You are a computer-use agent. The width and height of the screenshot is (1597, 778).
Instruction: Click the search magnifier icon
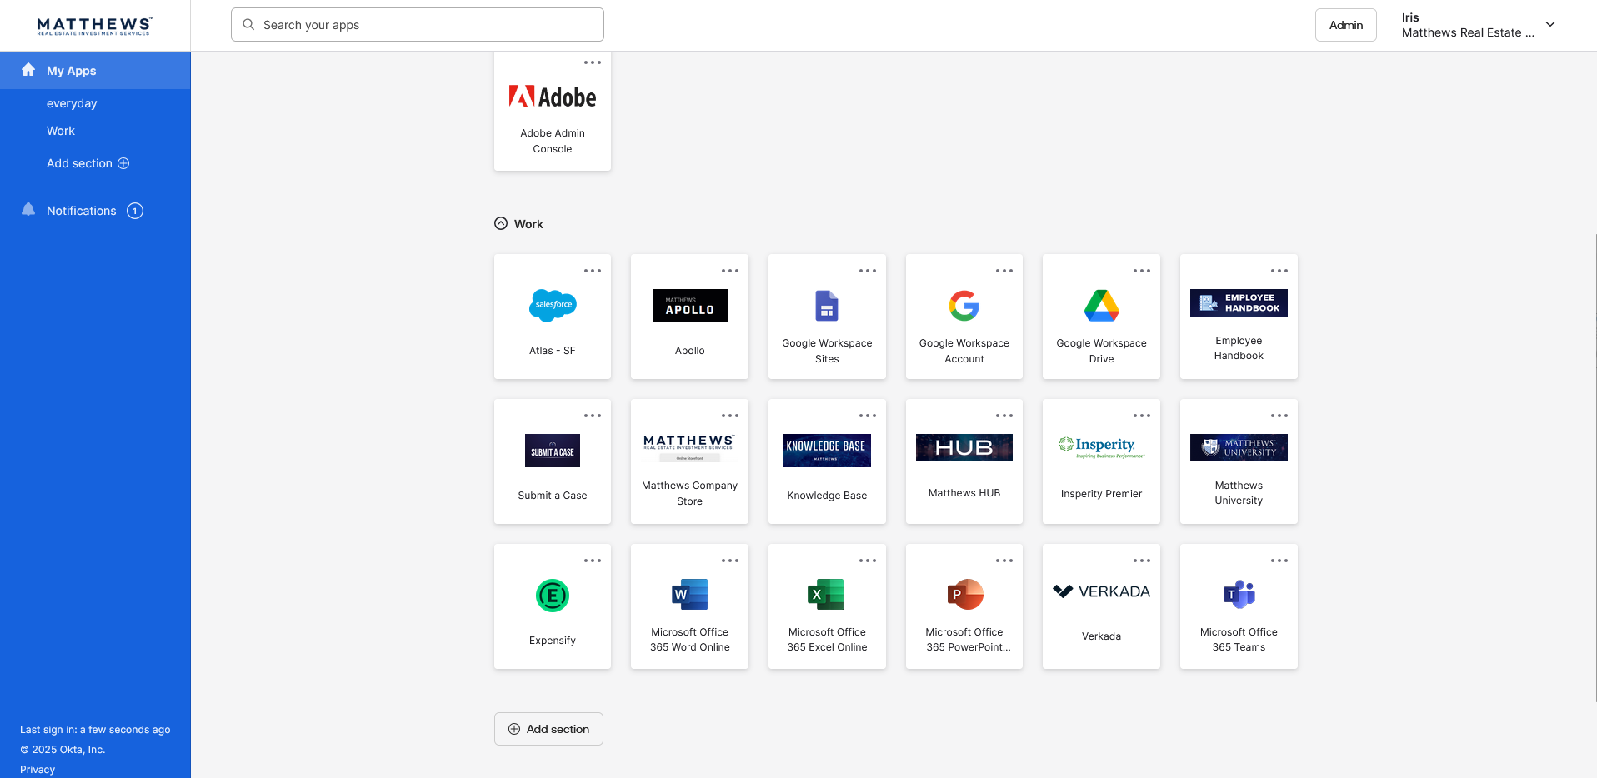(x=248, y=25)
